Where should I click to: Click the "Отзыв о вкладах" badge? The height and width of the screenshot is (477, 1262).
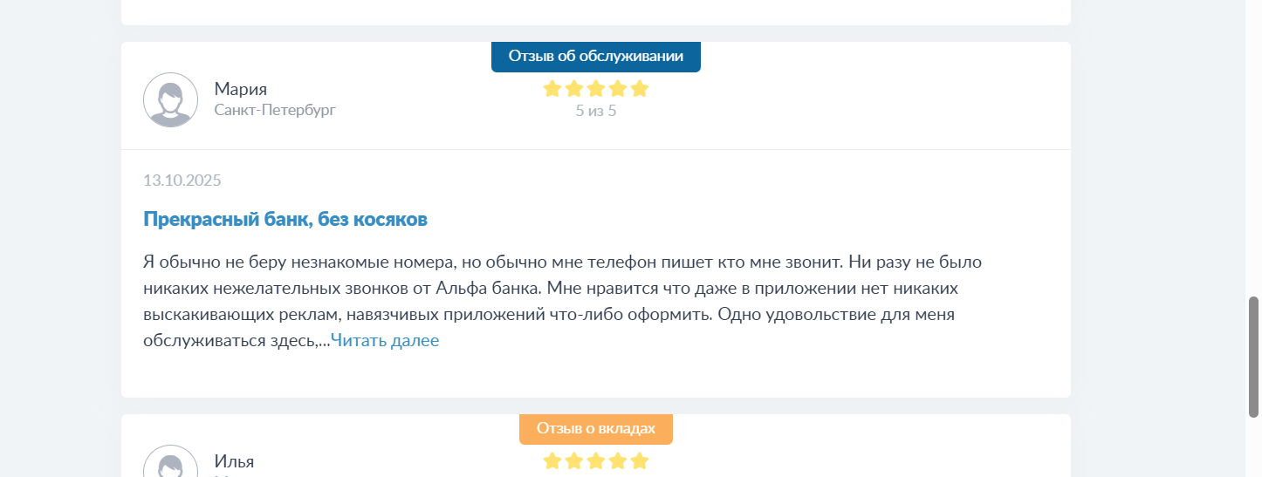tap(596, 429)
